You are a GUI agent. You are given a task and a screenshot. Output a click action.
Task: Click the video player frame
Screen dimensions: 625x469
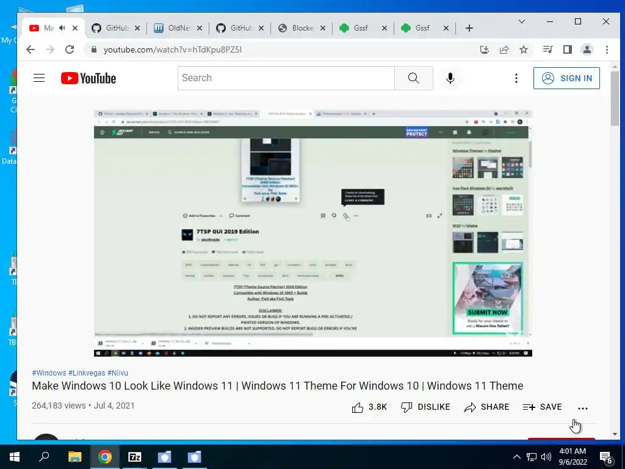(x=313, y=233)
